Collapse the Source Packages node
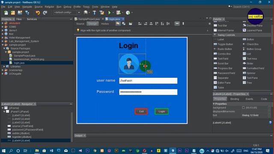The width and height of the screenshot is (274, 154). [x=4, y=48]
